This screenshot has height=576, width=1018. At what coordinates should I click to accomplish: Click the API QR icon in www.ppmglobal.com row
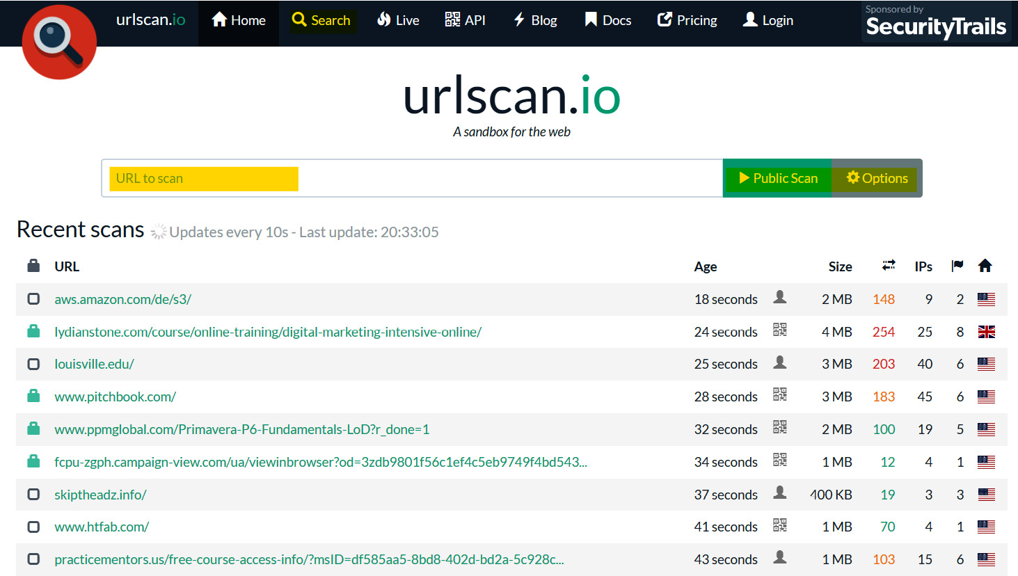coord(780,427)
